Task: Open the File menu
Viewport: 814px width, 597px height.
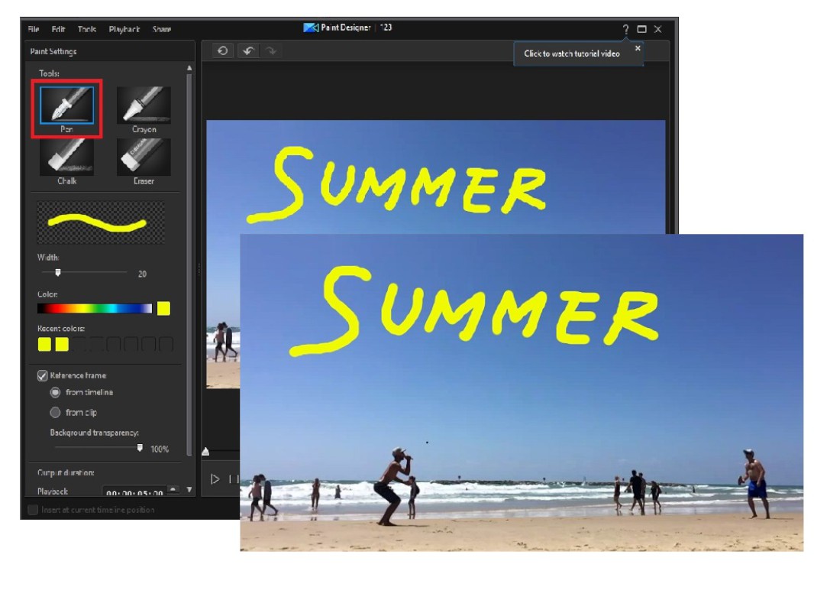Action: [34, 29]
